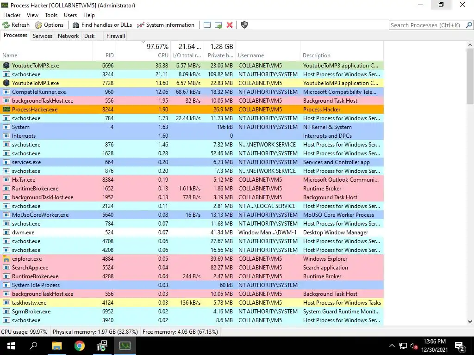Select HxTsr.exe process row

[192, 180]
